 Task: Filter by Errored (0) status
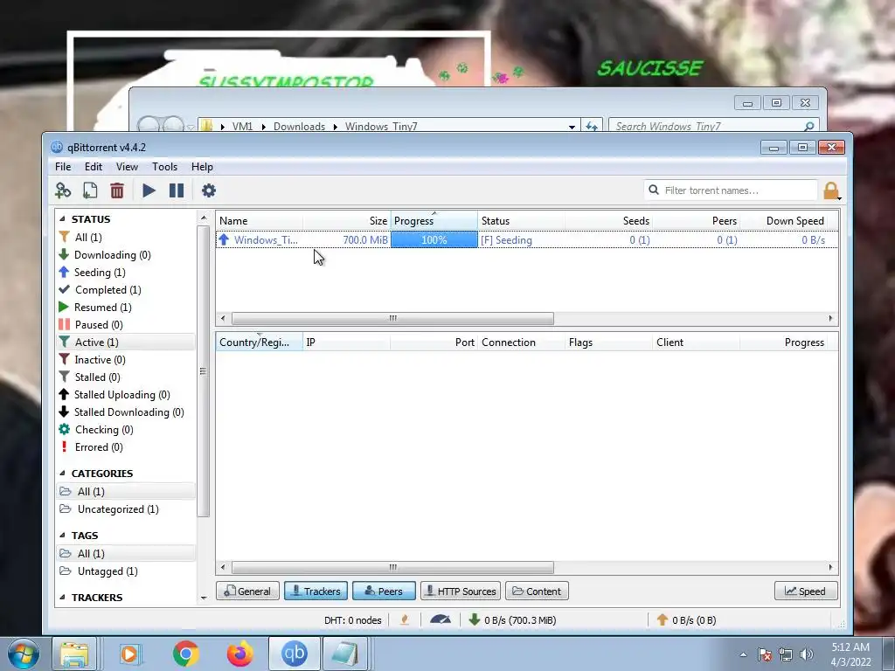click(x=126, y=447)
